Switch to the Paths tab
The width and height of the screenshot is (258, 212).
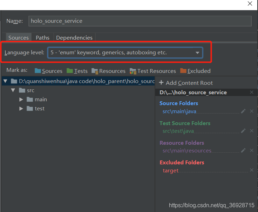(43, 37)
